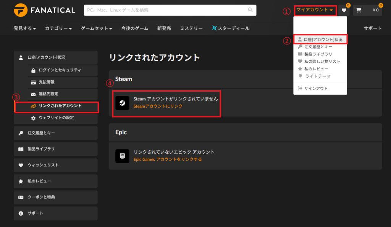This screenshot has height=227, width=391.
Task: Open 注文履歴とキー in sidebar
Action: coord(56,133)
